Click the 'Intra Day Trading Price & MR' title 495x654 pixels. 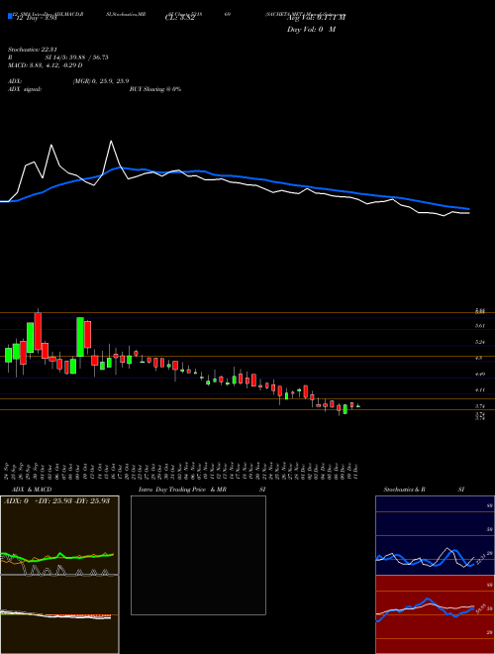pyautogui.click(x=182, y=490)
